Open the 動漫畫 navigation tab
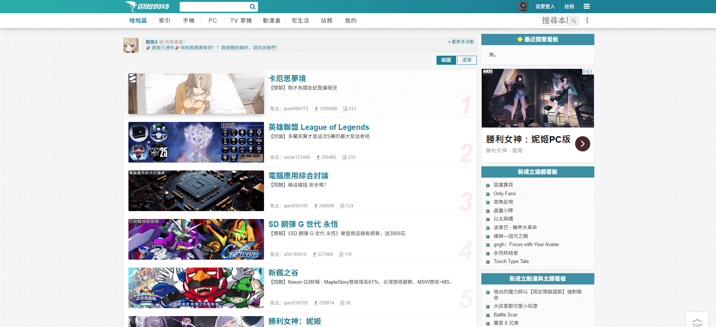The image size is (716, 327). pyautogui.click(x=272, y=21)
